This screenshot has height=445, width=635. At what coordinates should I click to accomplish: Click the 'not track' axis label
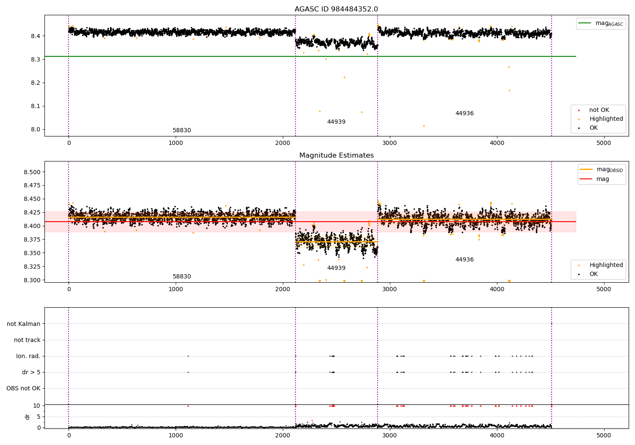(27, 340)
